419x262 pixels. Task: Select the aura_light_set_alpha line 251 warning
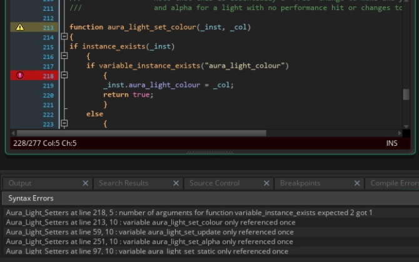click(x=149, y=241)
